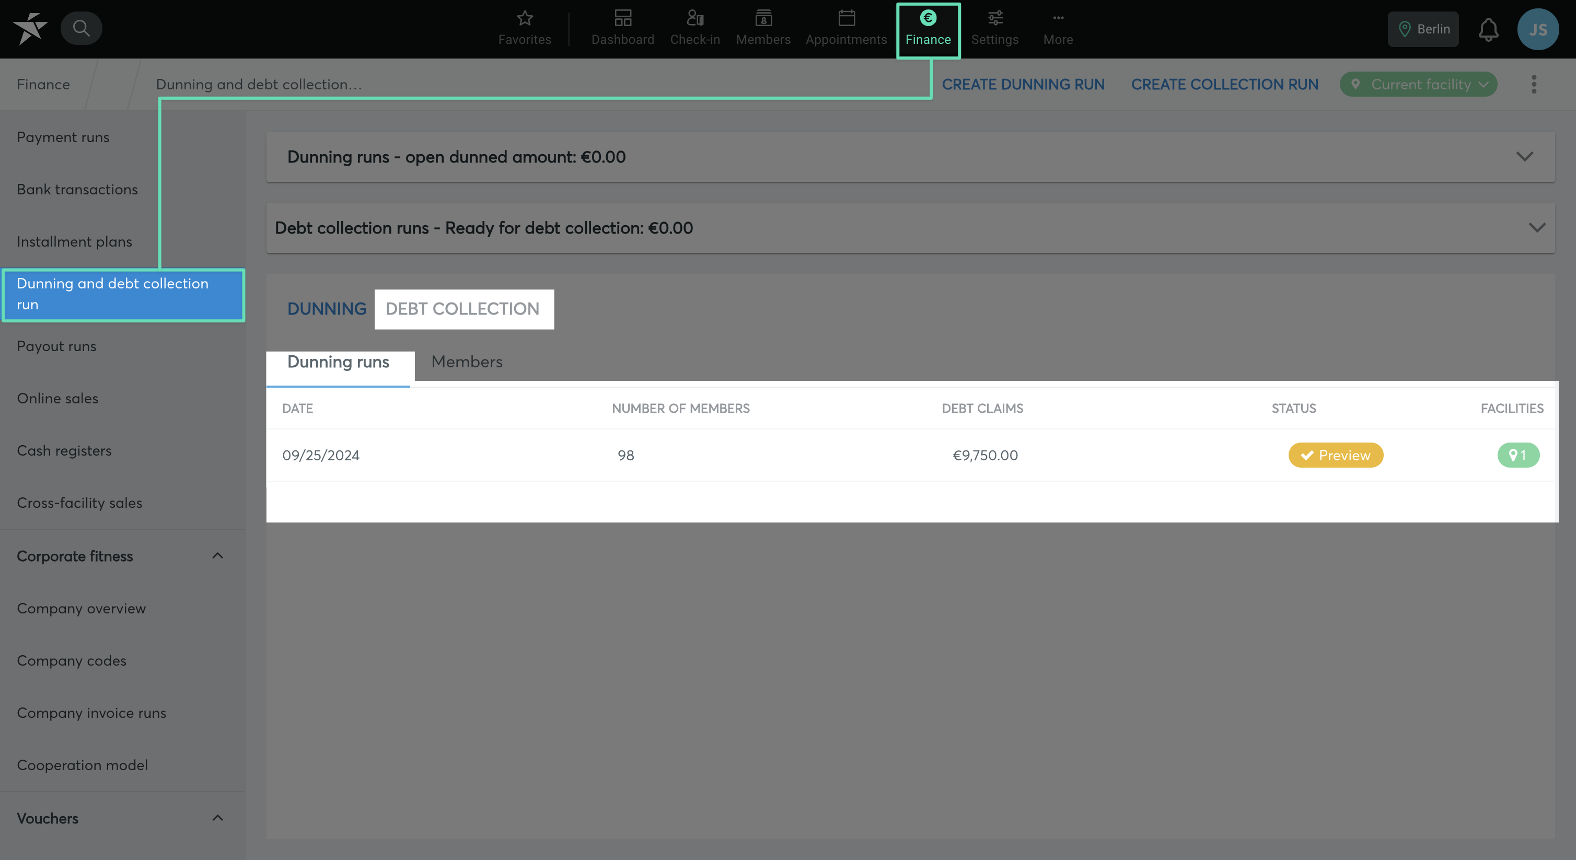The height and width of the screenshot is (860, 1576).
Task: Select the Finance euro navigation item
Action: (928, 30)
